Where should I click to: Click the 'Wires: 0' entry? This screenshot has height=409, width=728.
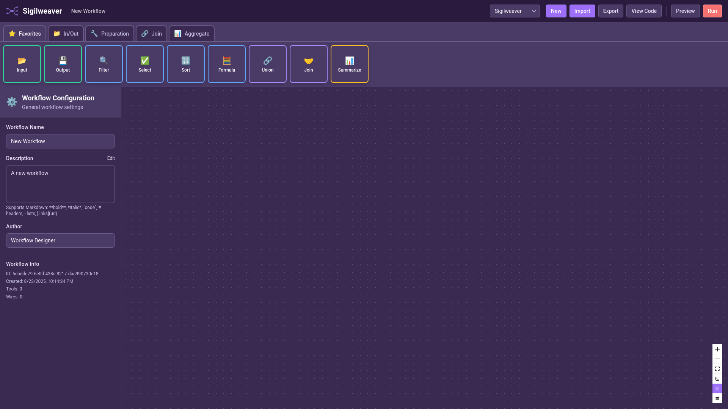14,297
